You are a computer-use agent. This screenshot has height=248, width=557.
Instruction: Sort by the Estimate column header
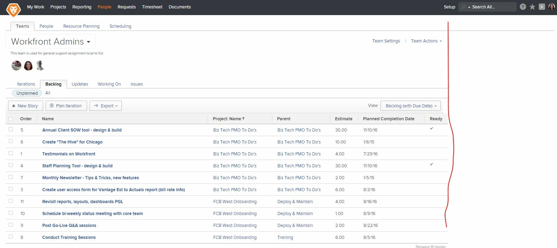coord(344,119)
